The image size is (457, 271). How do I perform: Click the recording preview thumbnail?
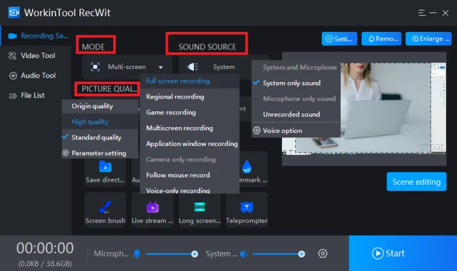[x=364, y=108]
